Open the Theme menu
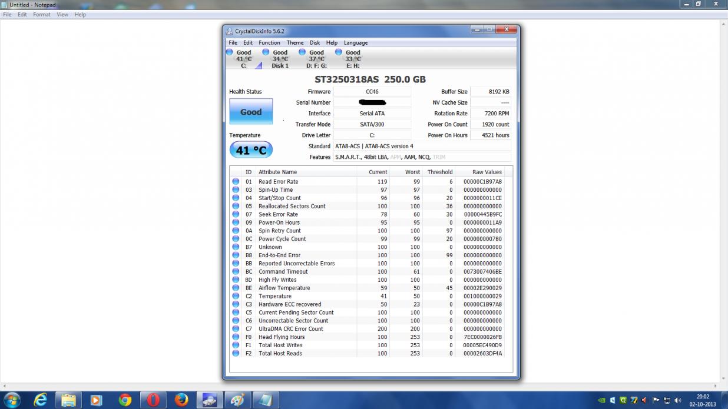Viewport: 728px width, 409px height. [295, 43]
